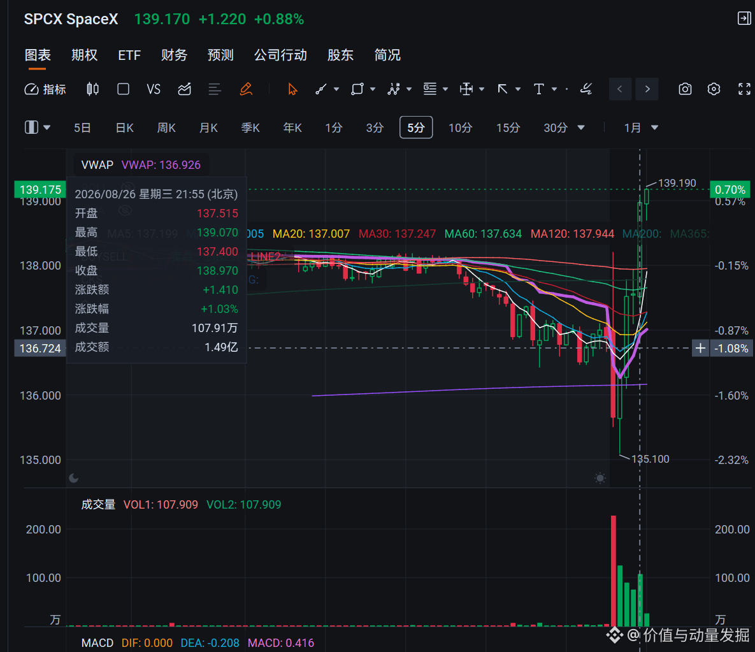Open the 指标 indicators panel

click(45, 89)
